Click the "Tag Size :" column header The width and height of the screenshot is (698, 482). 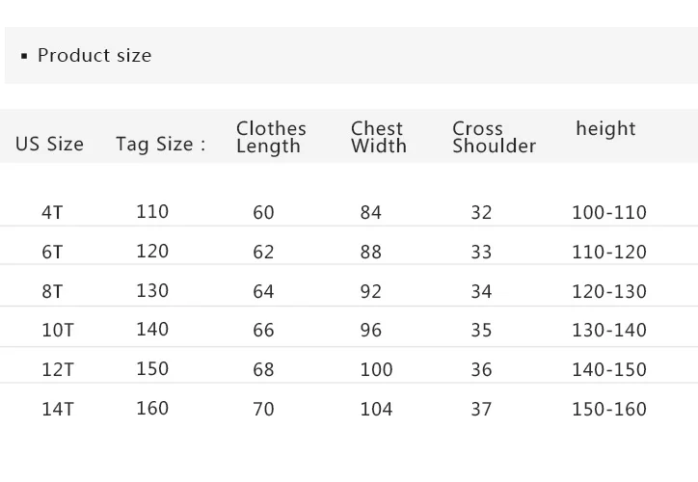click(161, 145)
